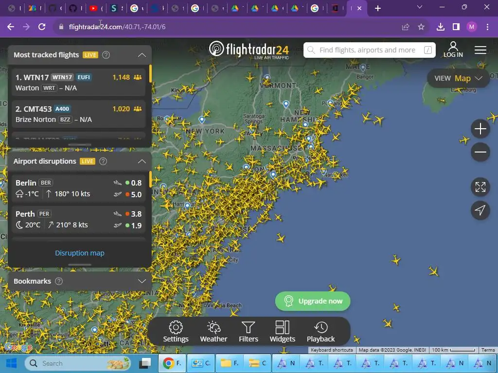Center map on my location arrow
Screen dimensions: 498x373
[x=480, y=210]
